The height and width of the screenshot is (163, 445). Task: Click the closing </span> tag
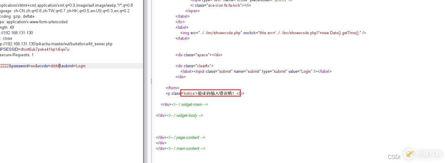(x=193, y=11)
